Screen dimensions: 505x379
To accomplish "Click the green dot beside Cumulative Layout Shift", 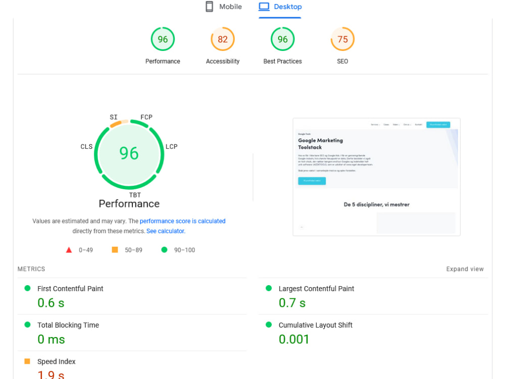I will [x=268, y=325].
